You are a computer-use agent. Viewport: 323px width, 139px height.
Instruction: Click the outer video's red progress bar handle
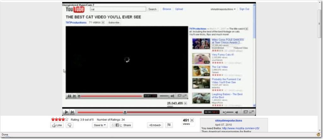[125, 112]
